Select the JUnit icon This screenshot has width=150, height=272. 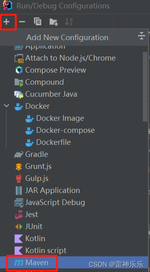click(x=19, y=227)
